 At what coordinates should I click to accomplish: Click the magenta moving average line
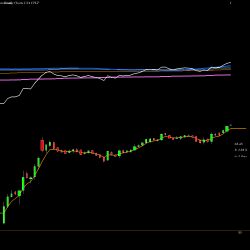[115, 77]
